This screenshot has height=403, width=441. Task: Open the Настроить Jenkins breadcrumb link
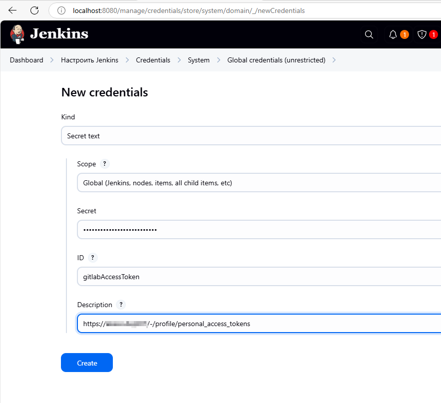click(89, 60)
